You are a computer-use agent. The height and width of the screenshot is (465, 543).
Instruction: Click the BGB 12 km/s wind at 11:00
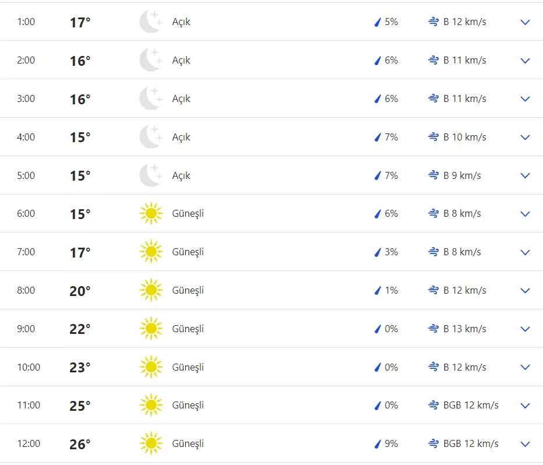pos(471,406)
